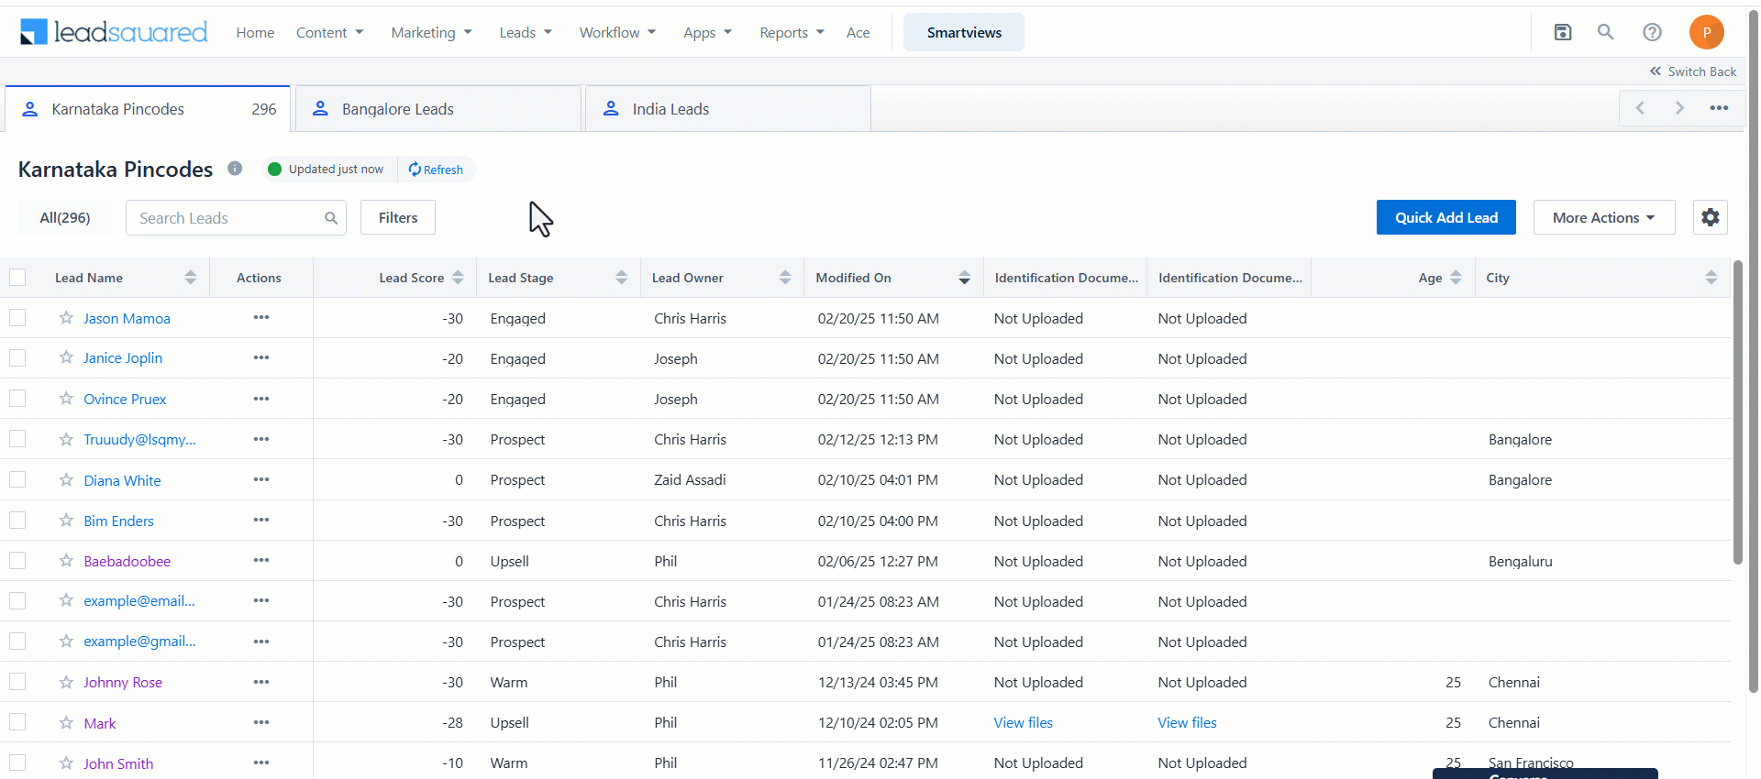Click the Switch Back link
This screenshot has height=779, width=1761.
[1693, 71]
